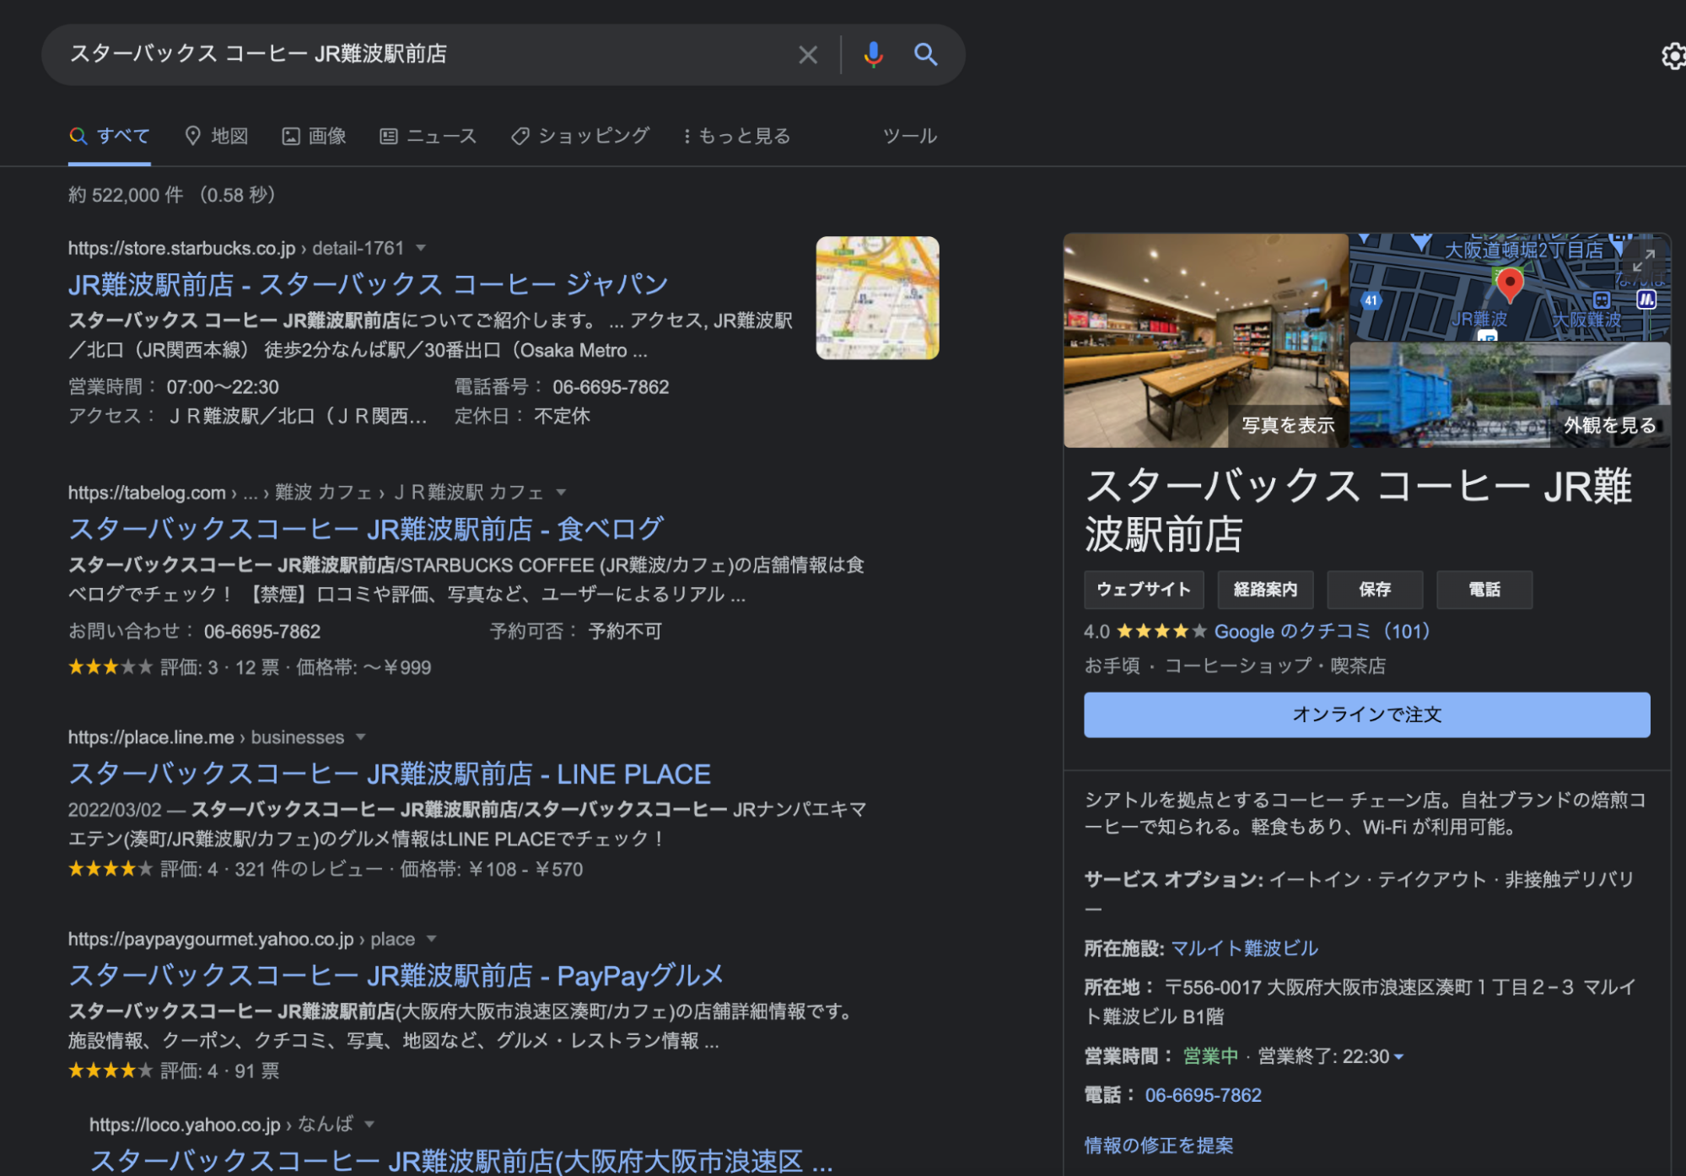The image size is (1686, 1176).
Task: Switch to the 地図 tab
Action: coord(217,136)
